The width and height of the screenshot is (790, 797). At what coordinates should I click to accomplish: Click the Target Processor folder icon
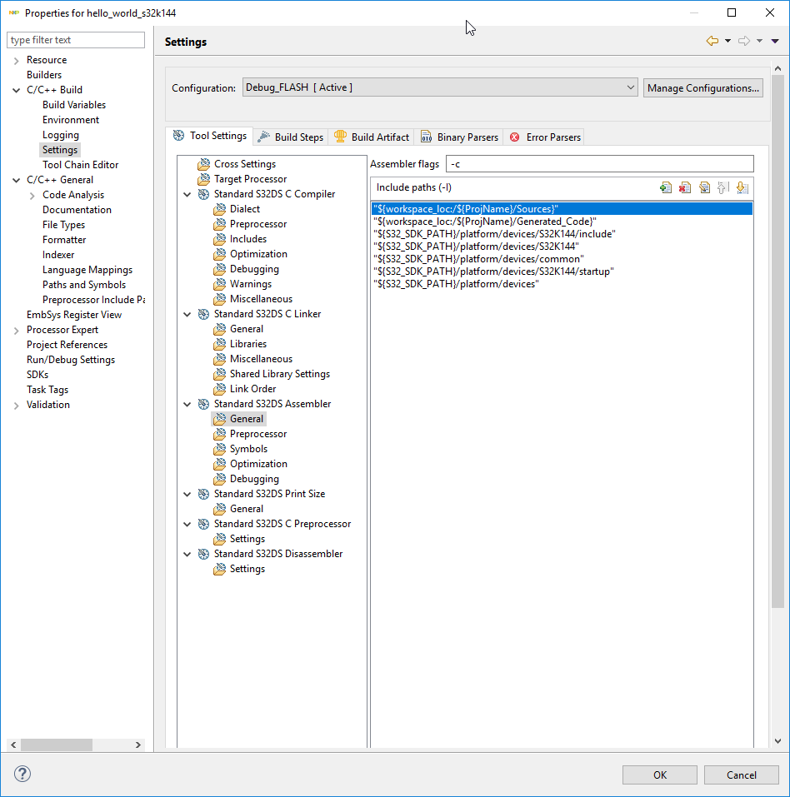(203, 179)
